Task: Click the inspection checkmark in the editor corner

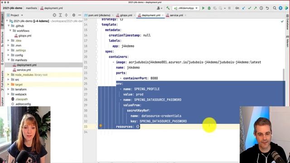Action: click(282, 21)
